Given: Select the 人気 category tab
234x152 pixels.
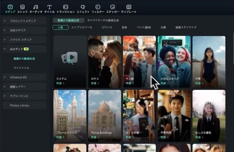Looking at the screenshot, I should pyautogui.click(x=61, y=28).
